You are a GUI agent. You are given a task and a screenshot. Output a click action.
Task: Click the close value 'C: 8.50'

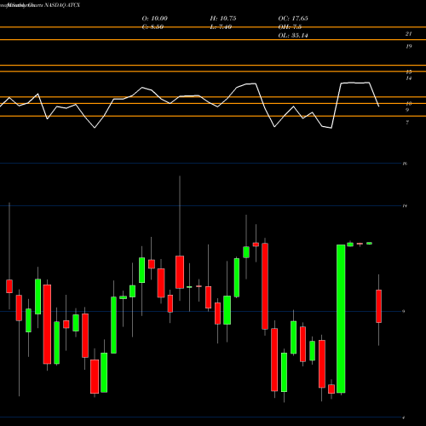(x=153, y=27)
